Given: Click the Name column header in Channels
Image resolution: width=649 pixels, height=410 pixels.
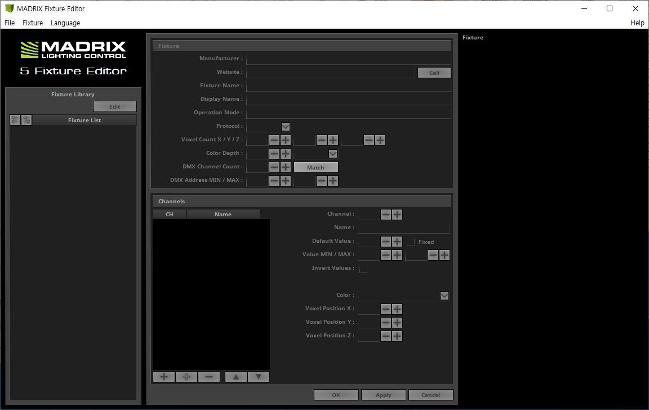Looking at the screenshot, I should 223,215.
